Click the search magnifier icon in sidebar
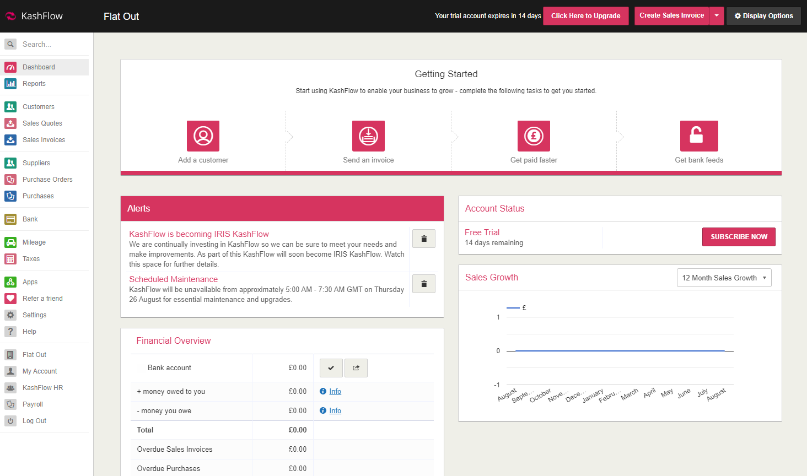Screen dimensions: 807x476 tap(10, 44)
